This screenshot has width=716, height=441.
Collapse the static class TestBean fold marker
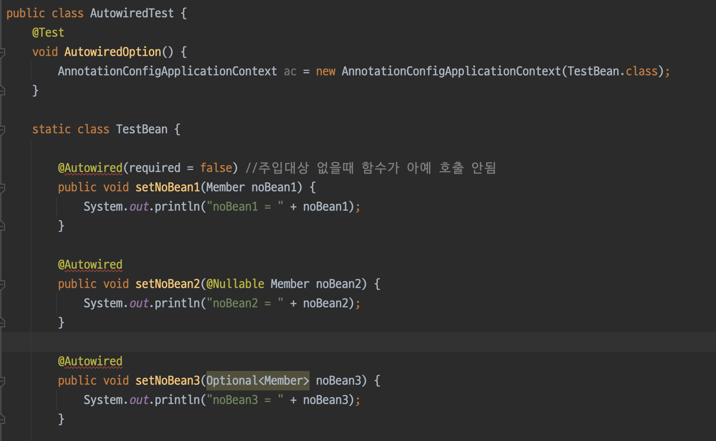[2, 129]
